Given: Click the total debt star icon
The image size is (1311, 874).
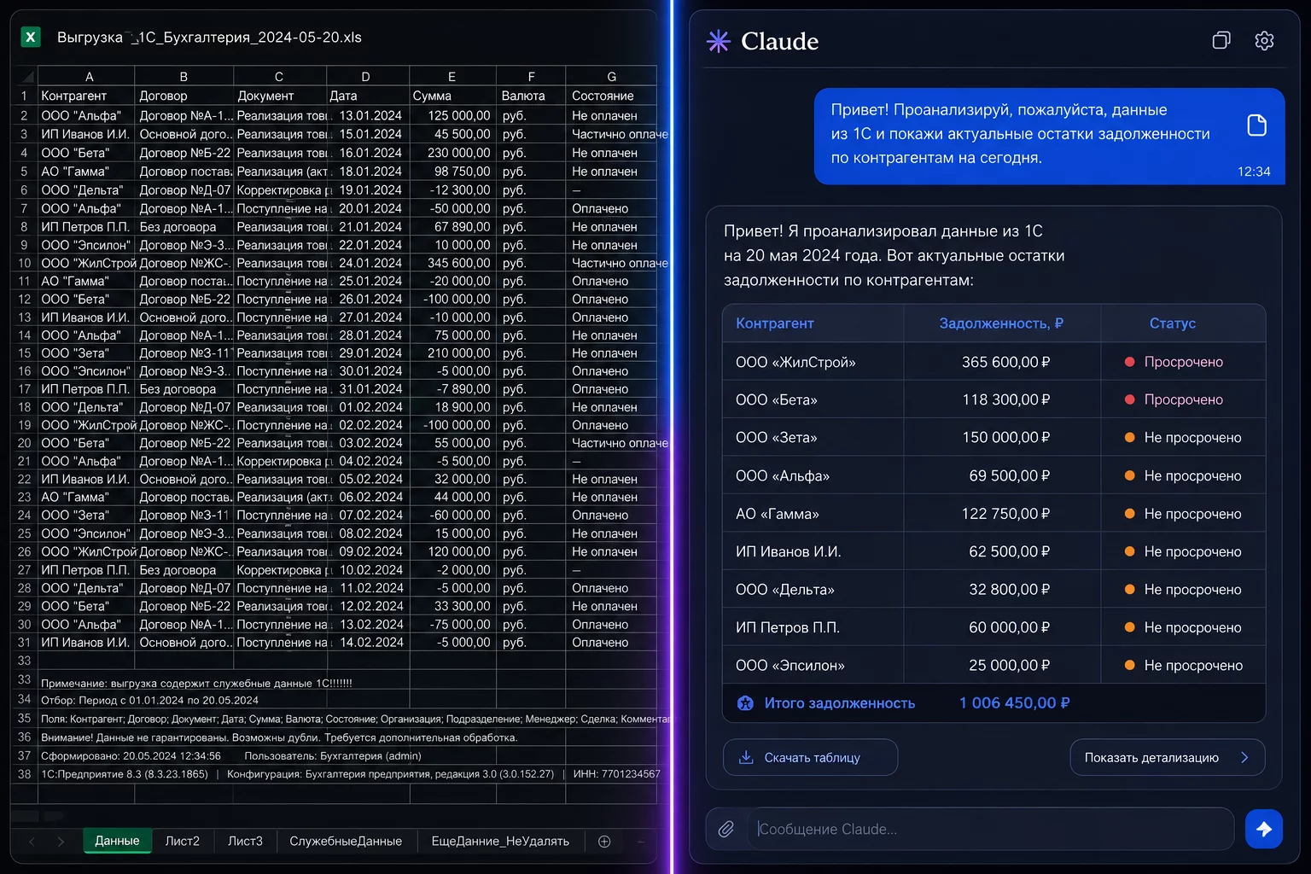Looking at the screenshot, I should coord(745,703).
